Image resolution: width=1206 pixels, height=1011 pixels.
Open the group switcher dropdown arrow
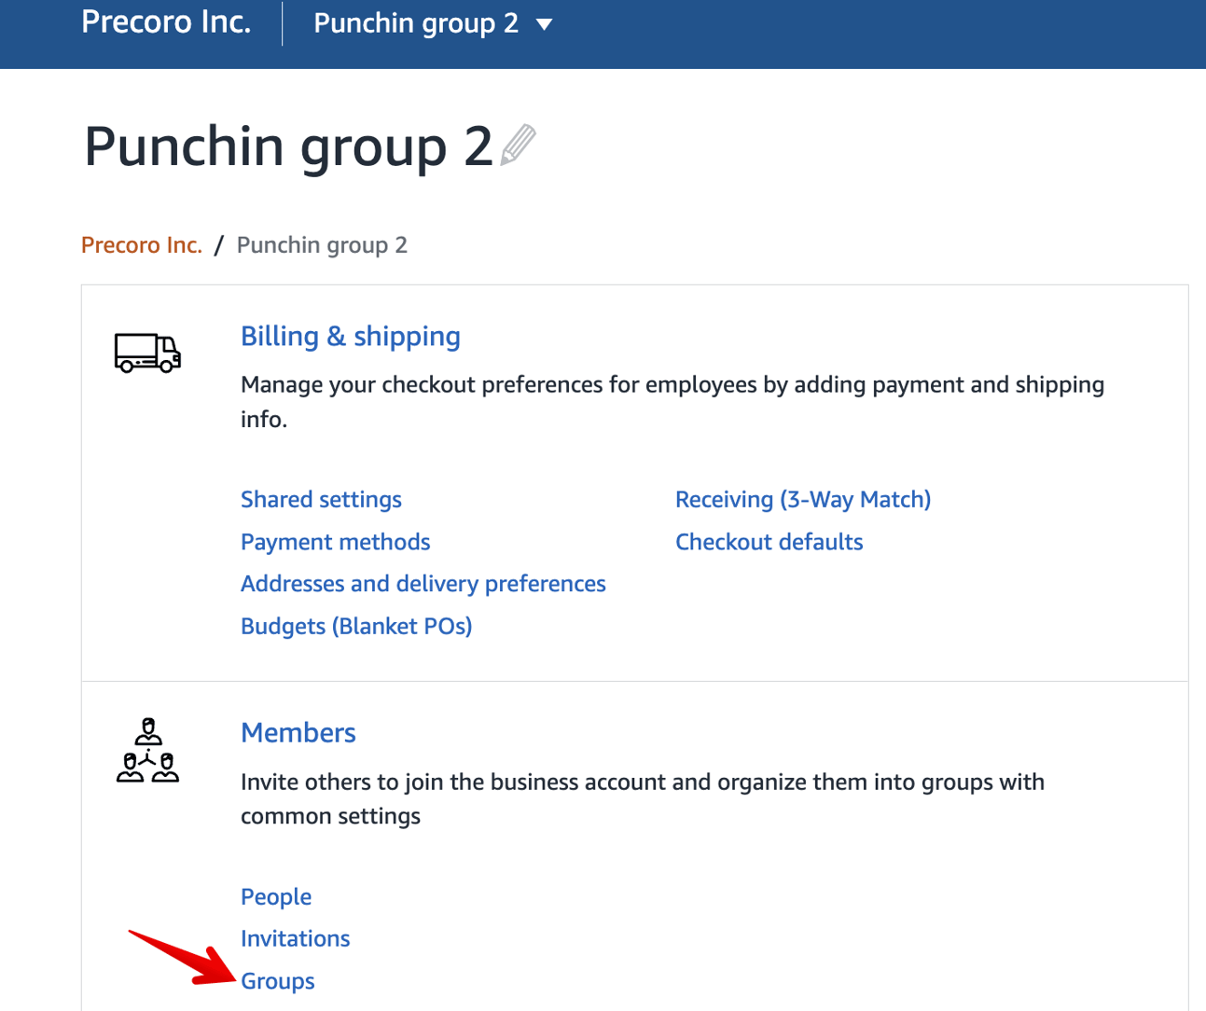[547, 22]
